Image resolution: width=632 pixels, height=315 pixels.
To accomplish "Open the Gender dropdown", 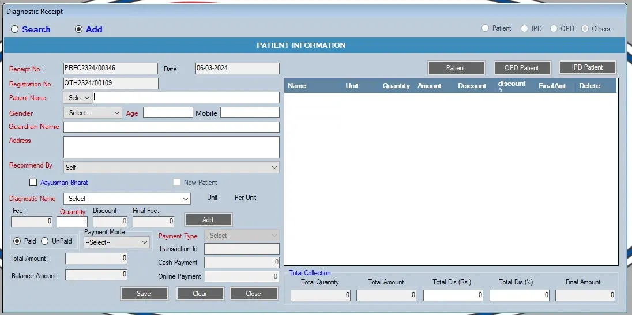I will (92, 113).
